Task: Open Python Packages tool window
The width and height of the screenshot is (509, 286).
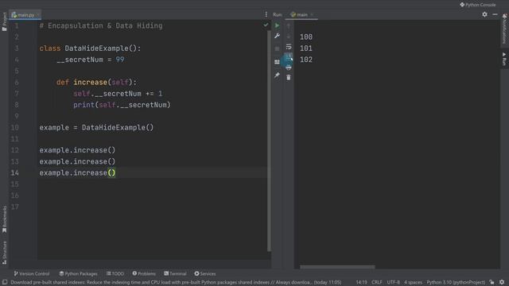Action: click(78, 273)
